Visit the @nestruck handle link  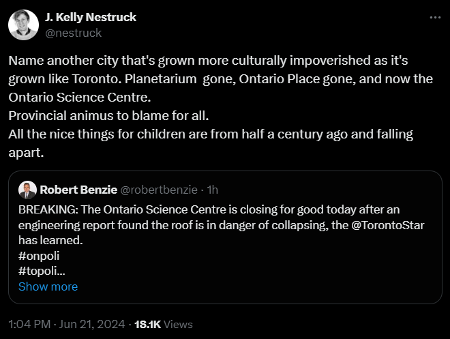coord(73,32)
